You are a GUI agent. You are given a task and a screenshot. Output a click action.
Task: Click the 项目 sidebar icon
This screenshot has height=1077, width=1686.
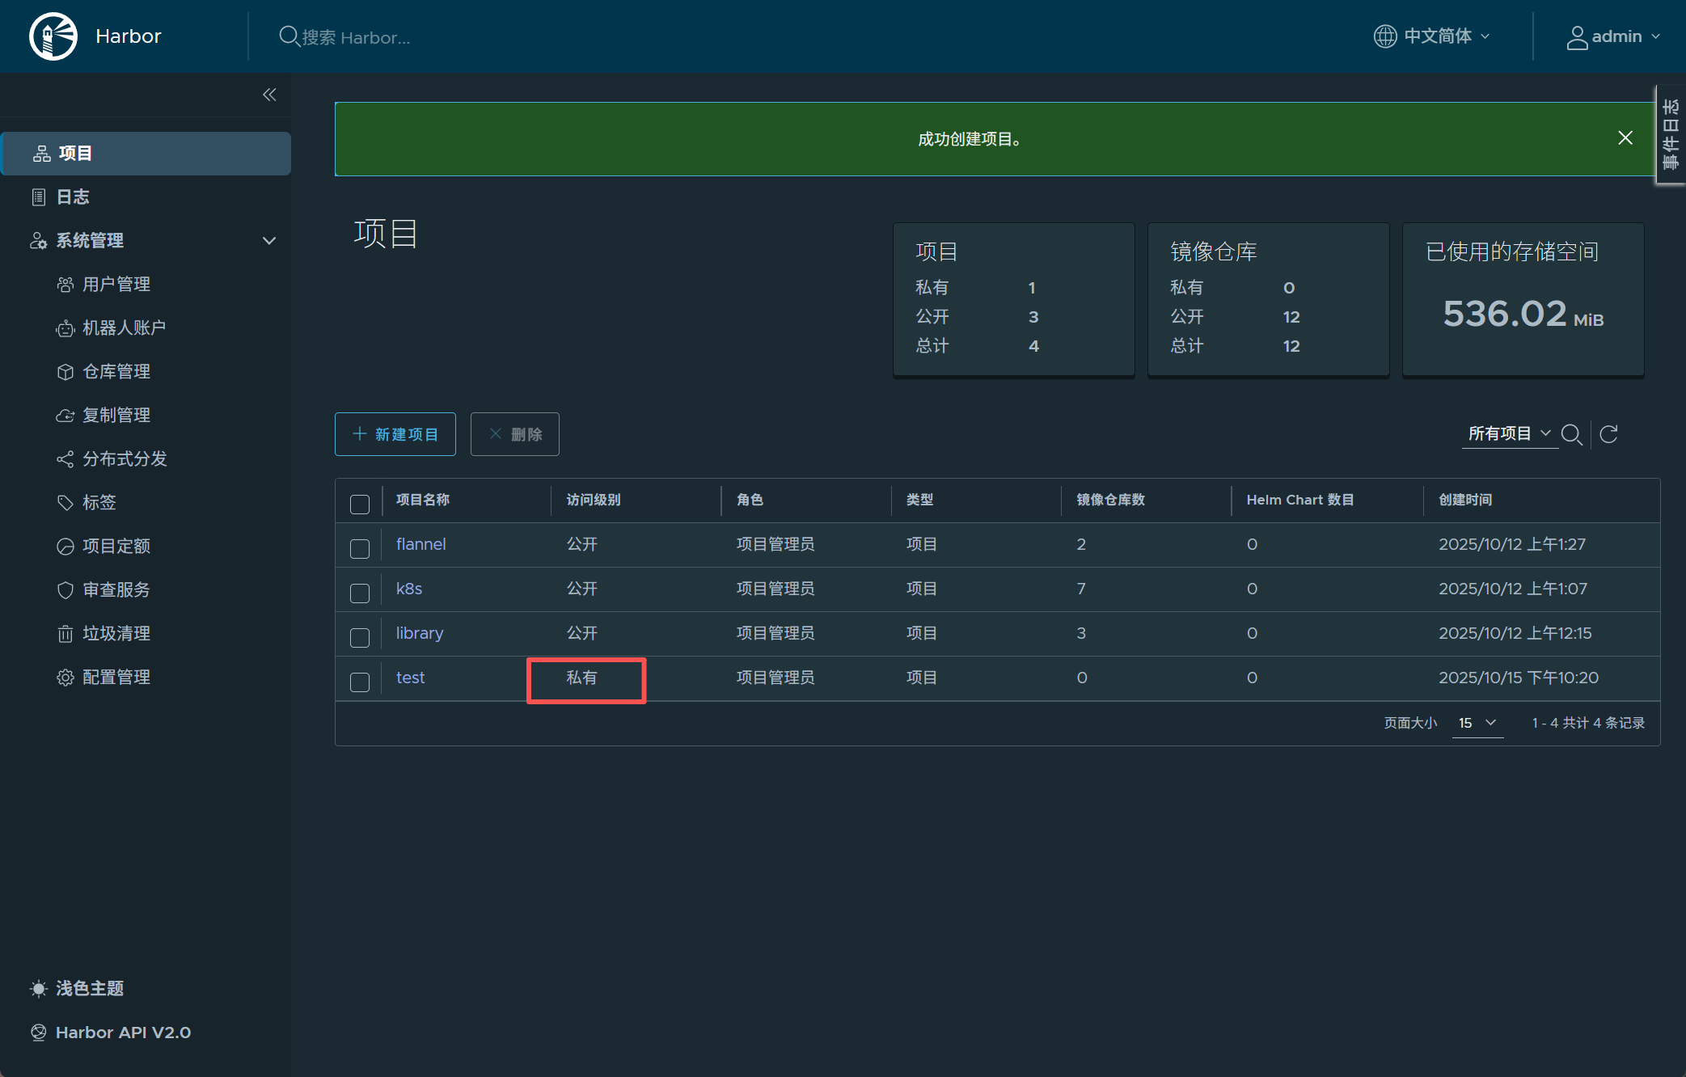[x=42, y=154]
